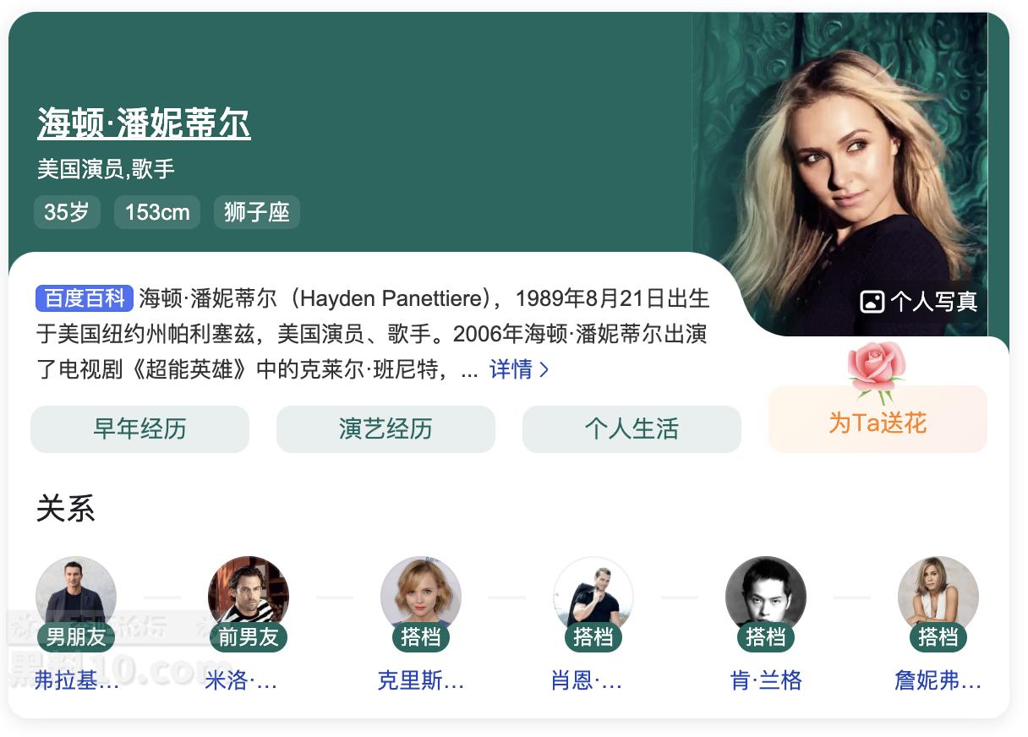Click the 前男友 avatar thumbnail
Viewport: 1028px width, 737px height.
(249, 597)
